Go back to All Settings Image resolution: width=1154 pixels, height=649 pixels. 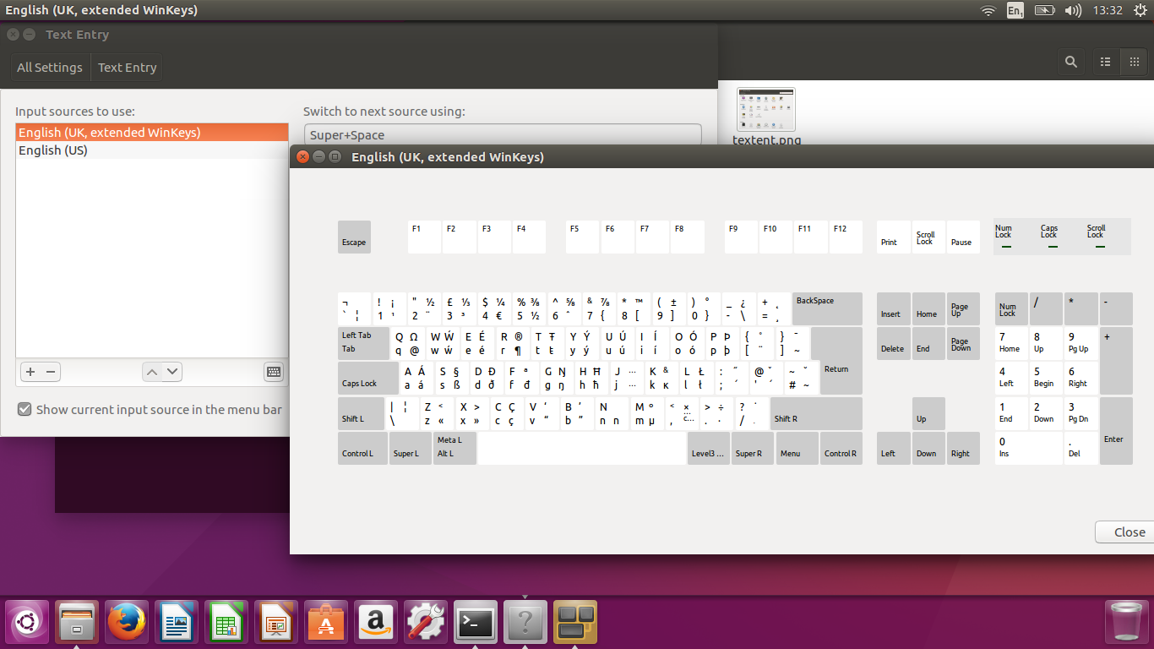pos(50,68)
